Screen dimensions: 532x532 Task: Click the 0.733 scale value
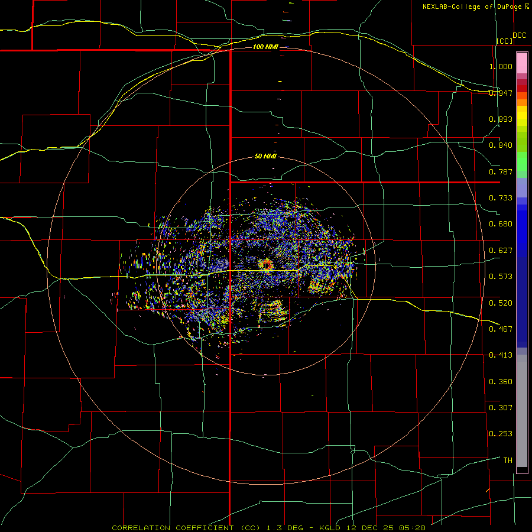tap(501, 198)
